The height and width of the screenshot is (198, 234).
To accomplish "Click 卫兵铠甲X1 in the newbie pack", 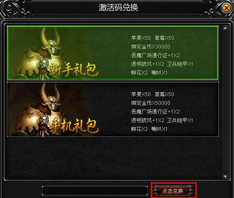I will tap(180, 64).
